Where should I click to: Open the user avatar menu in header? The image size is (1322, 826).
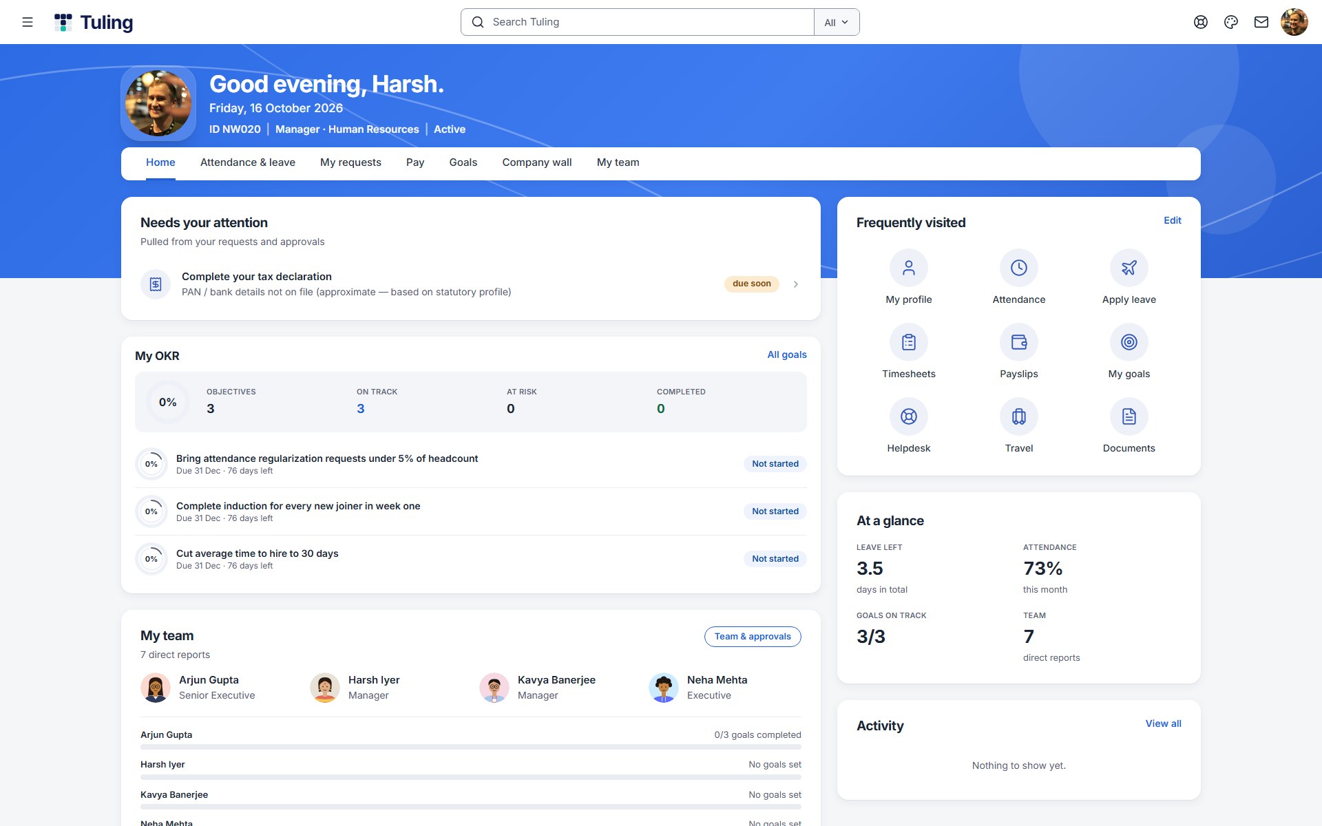(x=1294, y=22)
